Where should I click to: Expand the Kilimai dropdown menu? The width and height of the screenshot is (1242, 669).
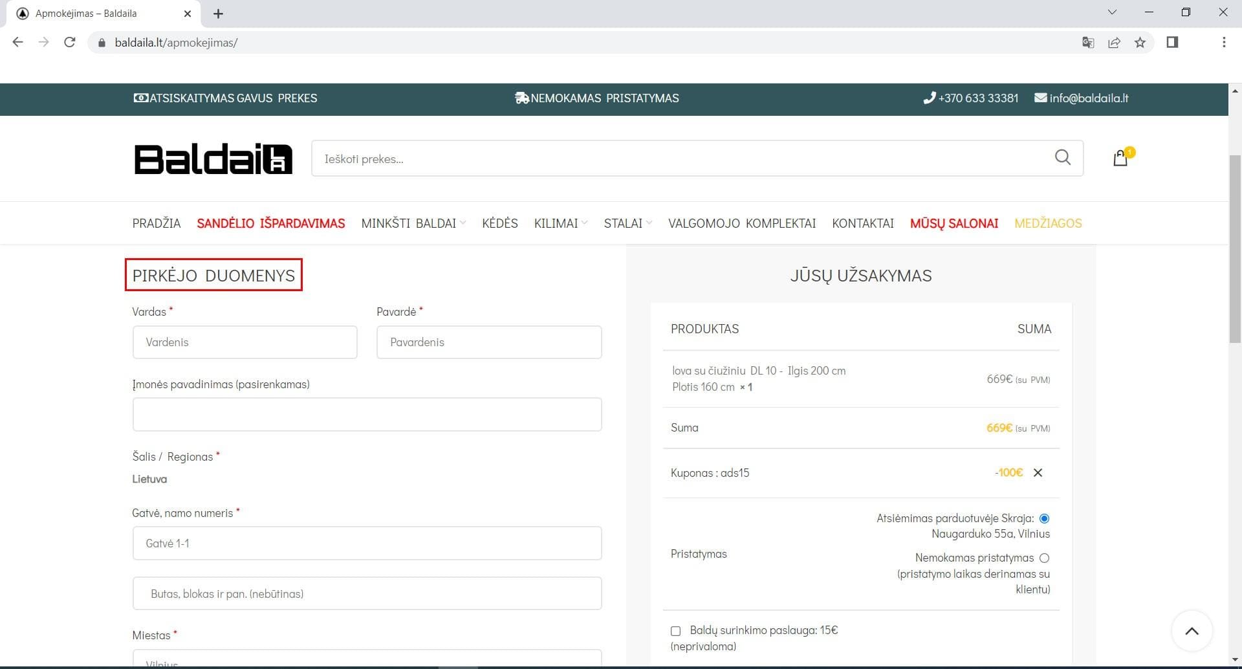pos(560,223)
